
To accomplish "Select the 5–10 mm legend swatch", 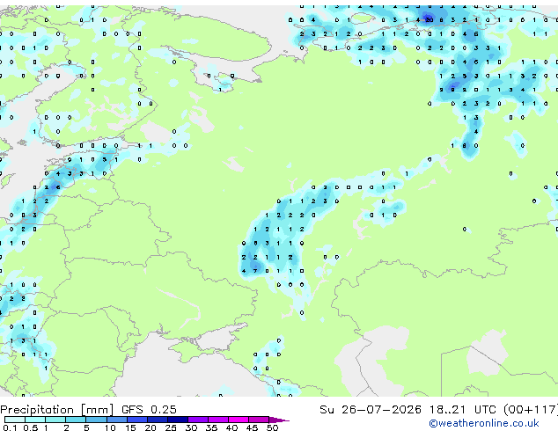I will click(x=96, y=420).
